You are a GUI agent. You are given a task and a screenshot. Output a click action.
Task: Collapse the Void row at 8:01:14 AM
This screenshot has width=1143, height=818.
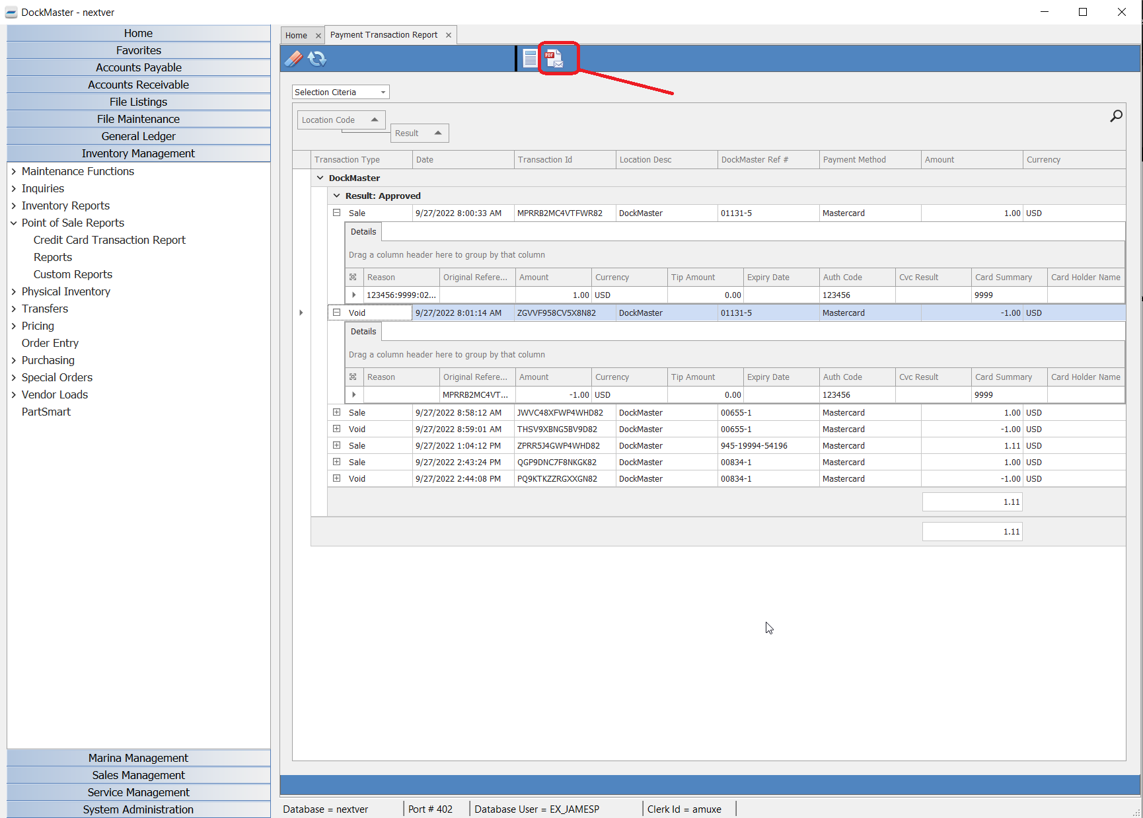pos(336,313)
